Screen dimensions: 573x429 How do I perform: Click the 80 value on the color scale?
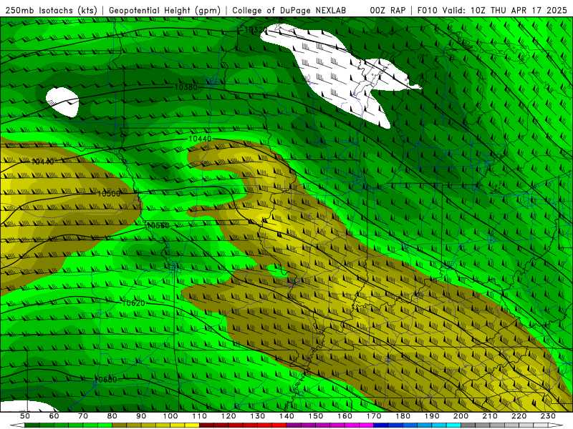tap(112, 416)
